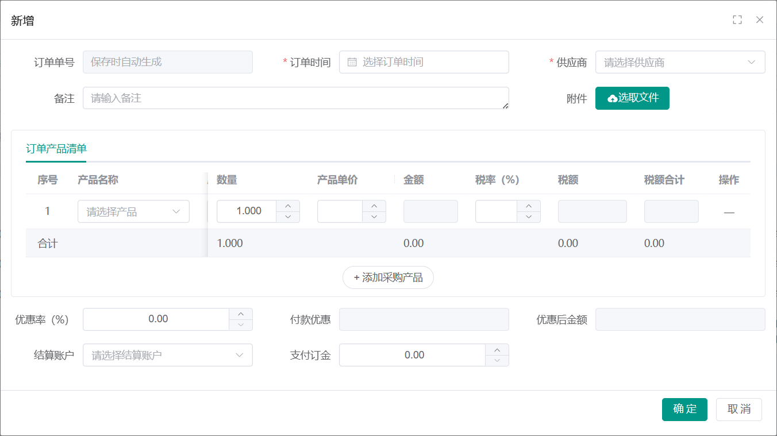Cancel with the 取消 button
Viewport: 777px width, 436px height.
[x=739, y=410]
